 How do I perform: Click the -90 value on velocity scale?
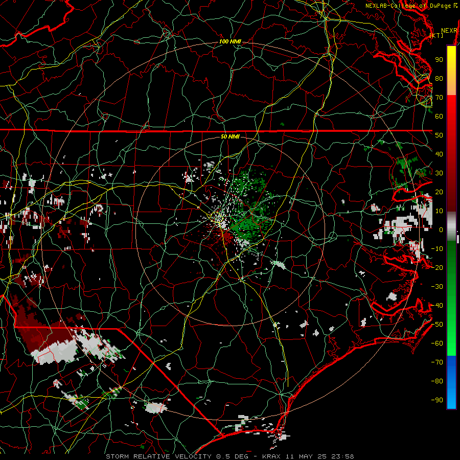click(437, 400)
